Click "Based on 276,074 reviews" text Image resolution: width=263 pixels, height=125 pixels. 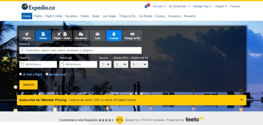click(x=145, y=120)
